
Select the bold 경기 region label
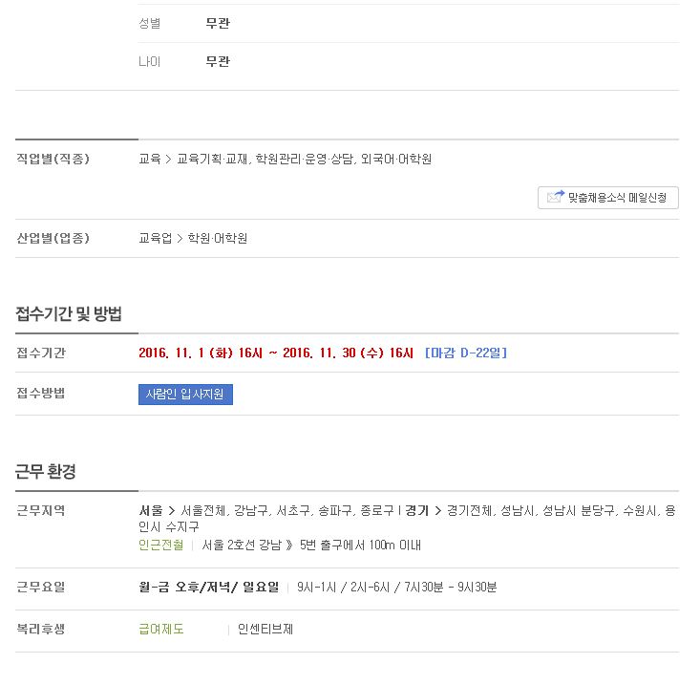pos(416,510)
